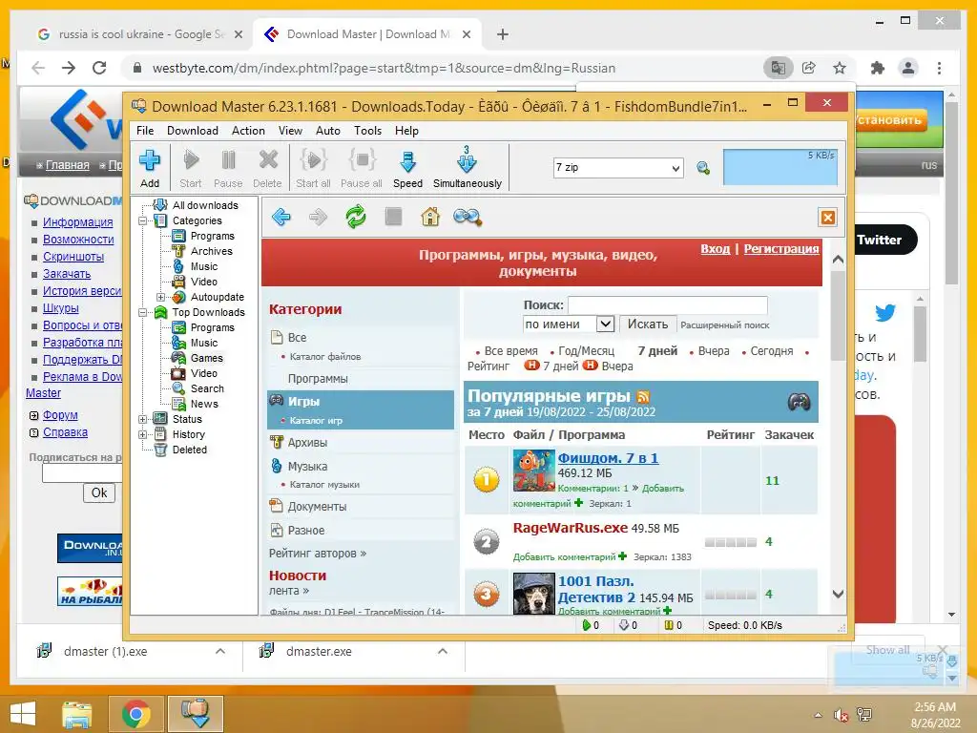Screen dimensions: 977x733
Task: Click the Windows Start button
Action: coord(23,714)
